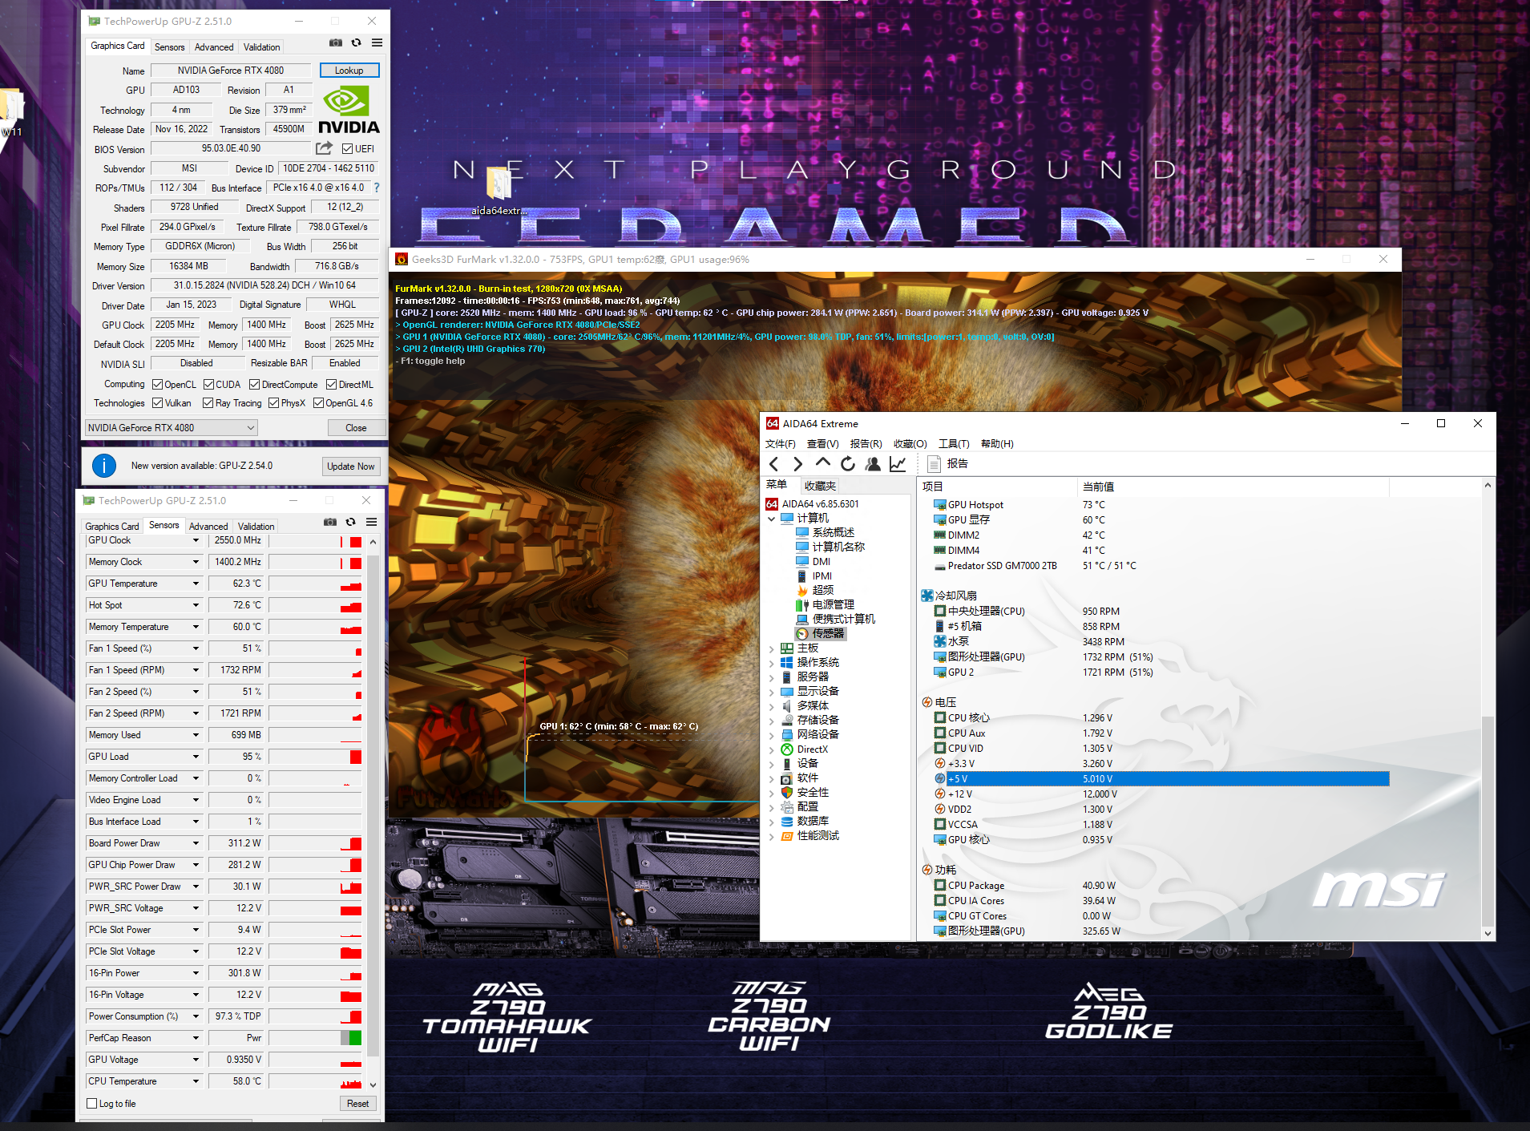Click refresh icon in GPU-Z Sensors window
Screen dimensions: 1530x1131
351,522
